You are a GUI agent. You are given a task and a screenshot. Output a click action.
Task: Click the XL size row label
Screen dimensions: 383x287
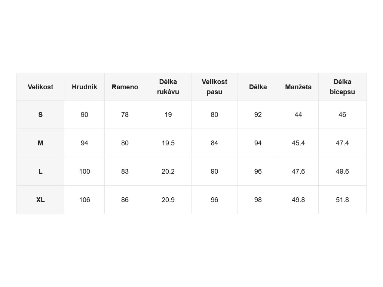40,200
